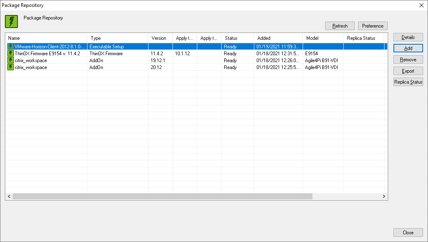Click 'Executable Setup' type cell

click(x=107, y=47)
